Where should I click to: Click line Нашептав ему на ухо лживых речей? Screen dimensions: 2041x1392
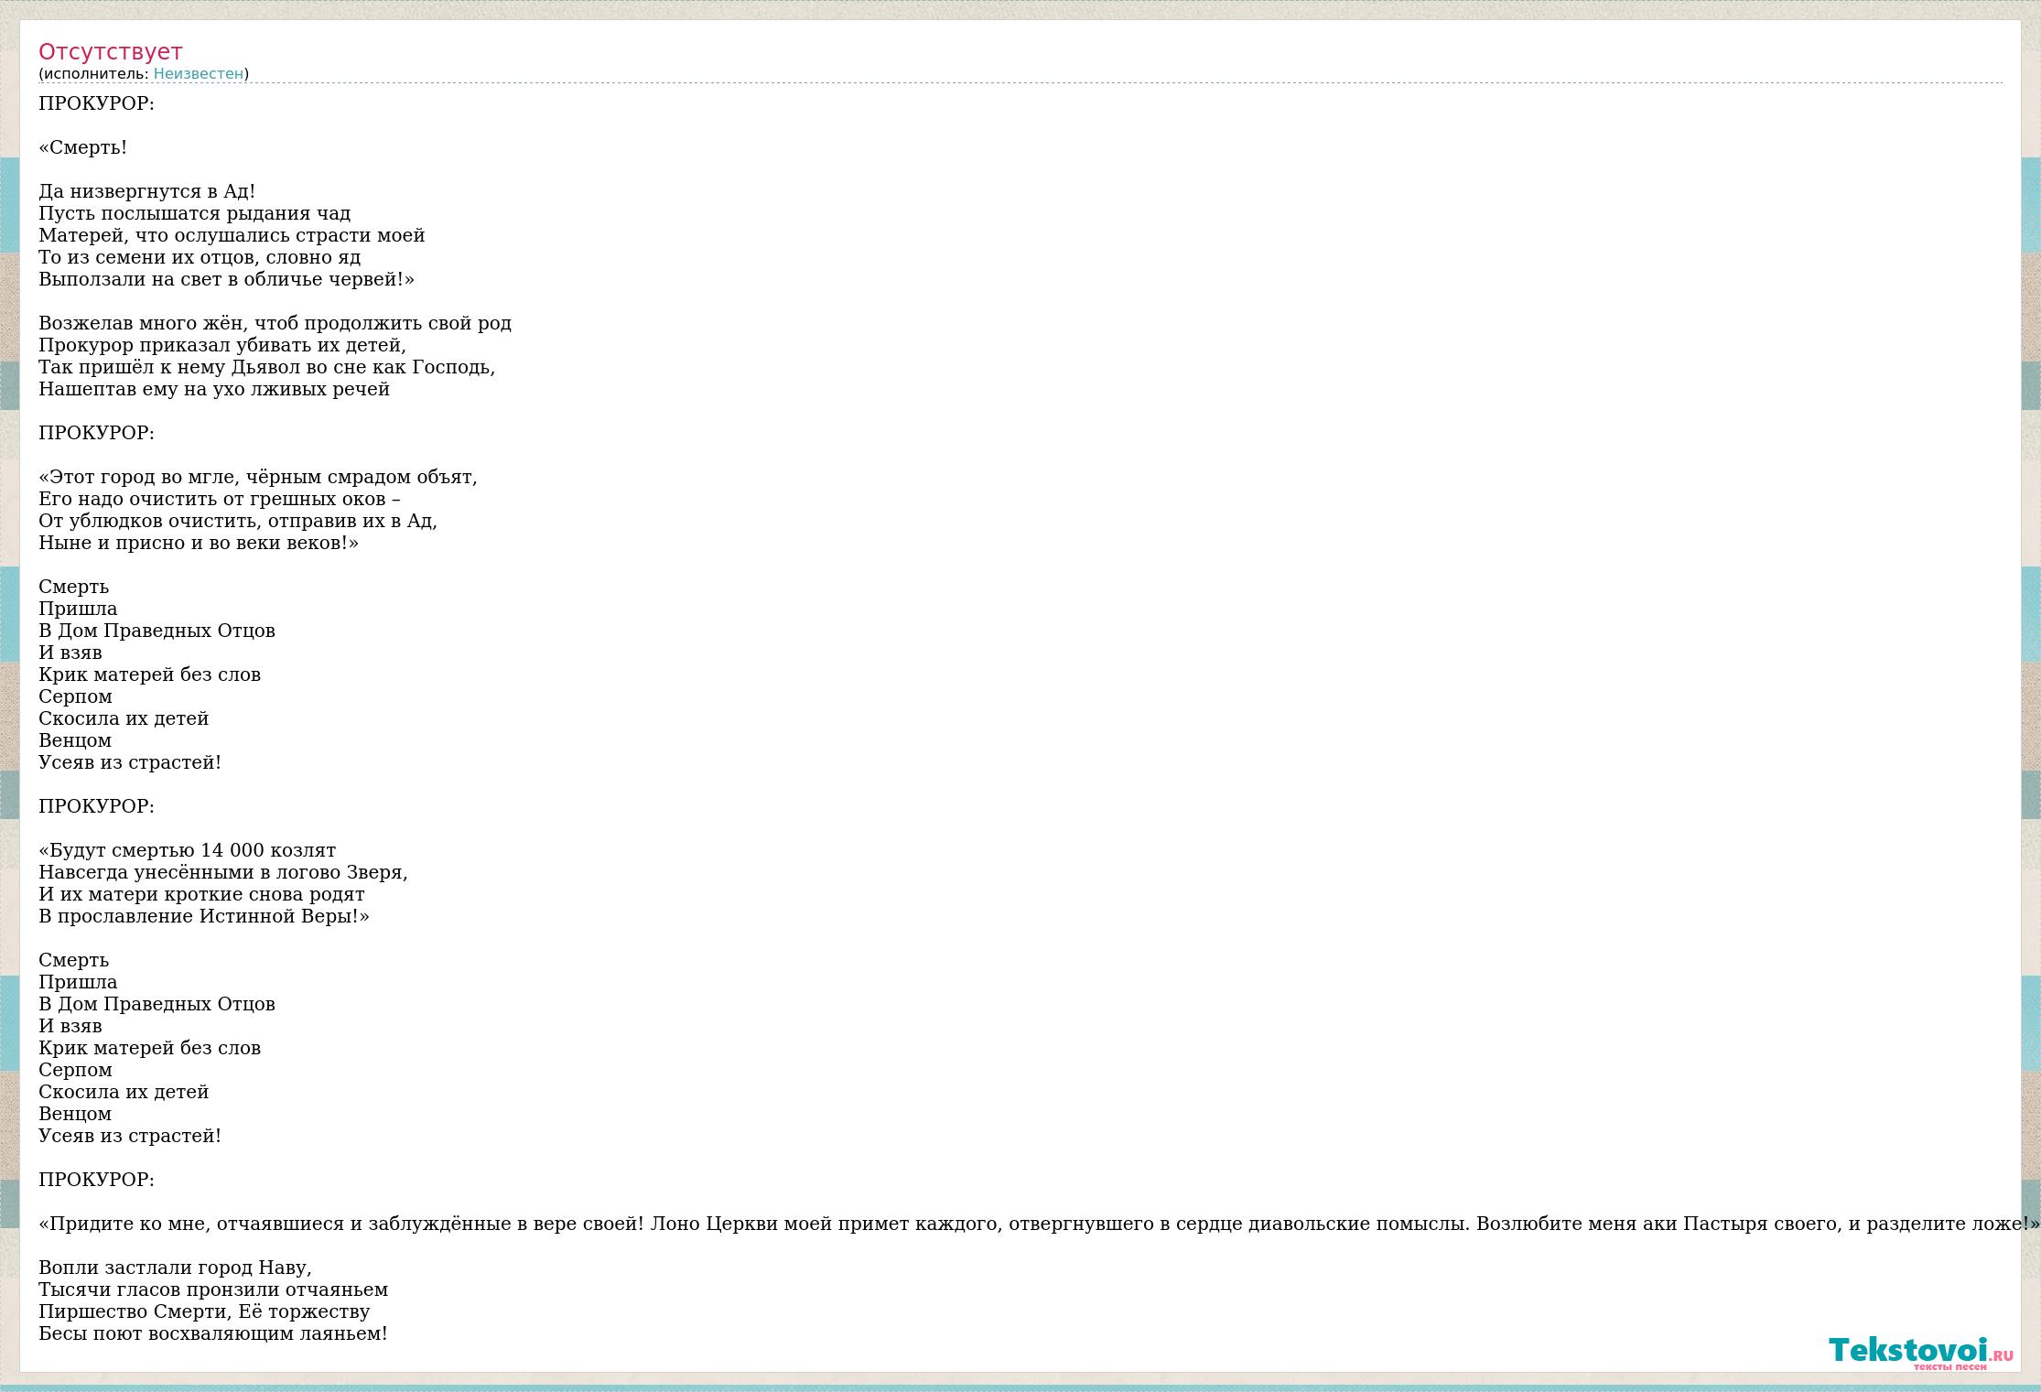[214, 389]
